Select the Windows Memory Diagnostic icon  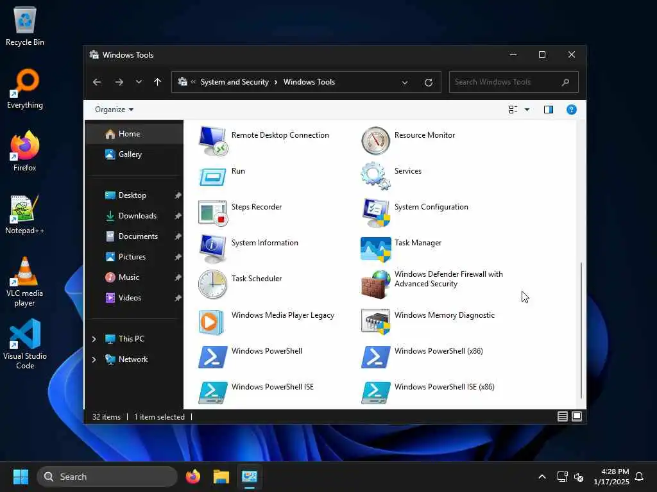click(375, 322)
